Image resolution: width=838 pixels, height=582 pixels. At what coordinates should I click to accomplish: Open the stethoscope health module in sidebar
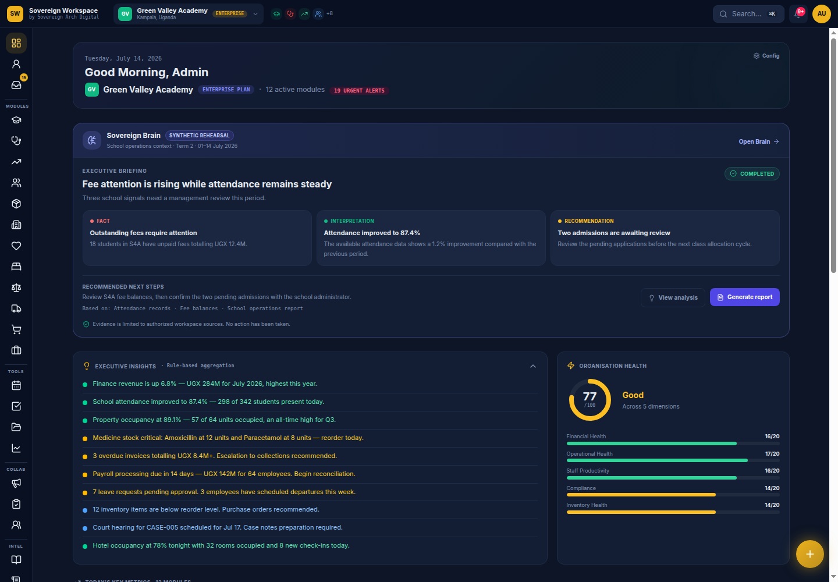click(x=16, y=141)
